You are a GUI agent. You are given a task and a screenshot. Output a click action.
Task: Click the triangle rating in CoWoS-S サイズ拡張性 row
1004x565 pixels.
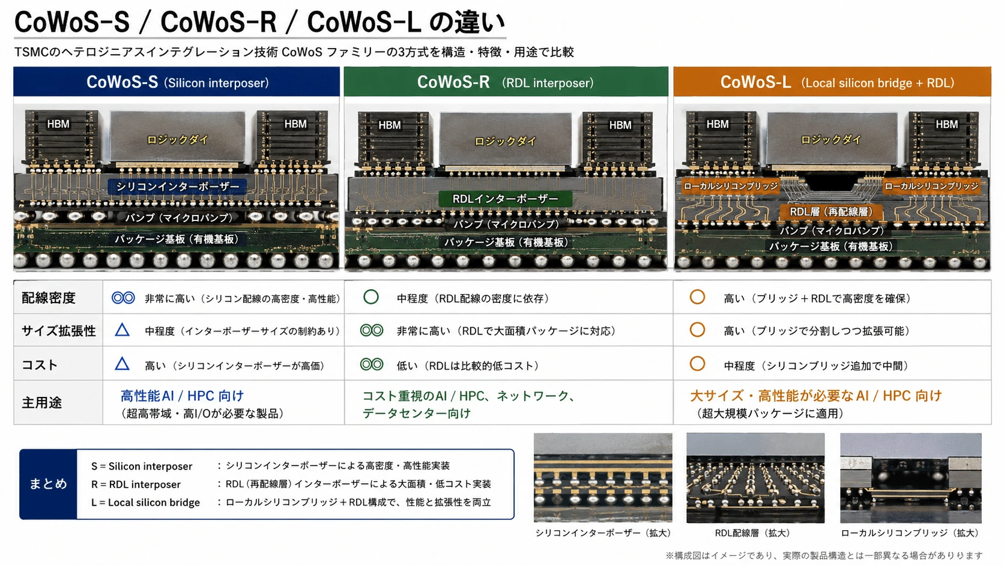122,330
